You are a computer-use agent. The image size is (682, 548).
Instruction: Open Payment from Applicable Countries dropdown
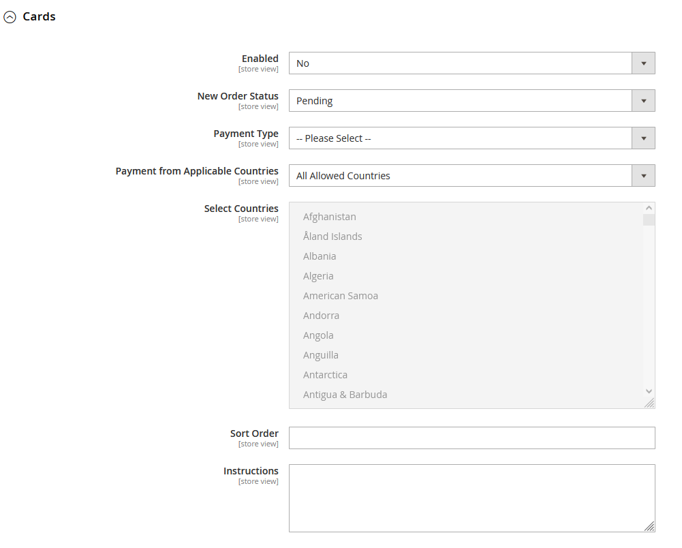point(471,176)
